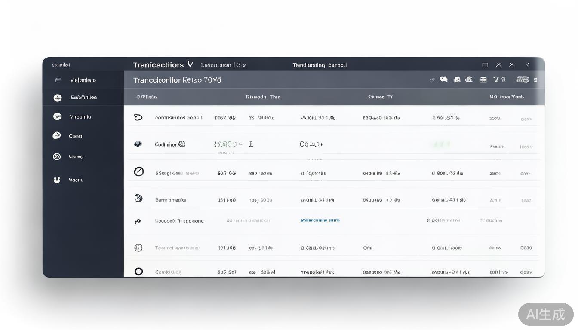Select the Chasi sidebar icon

[x=57, y=136]
